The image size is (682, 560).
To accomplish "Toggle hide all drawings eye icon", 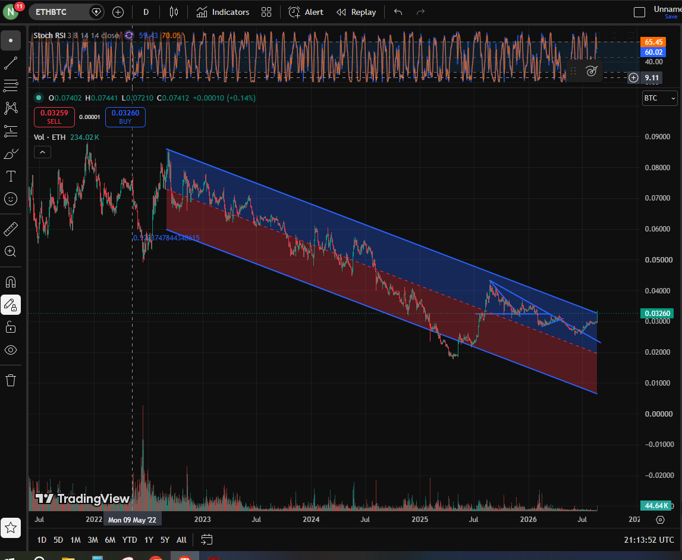I will click(x=11, y=350).
